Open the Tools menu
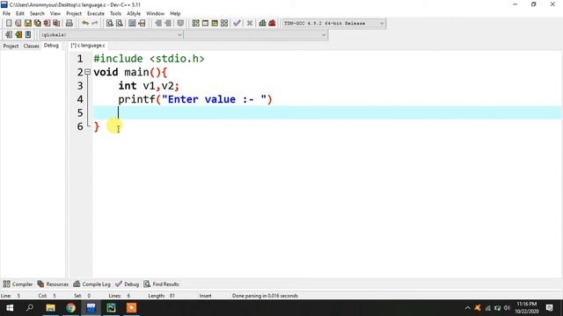563x316 pixels. [x=115, y=13]
